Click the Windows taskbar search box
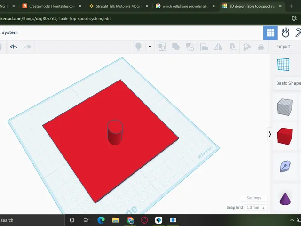The image size is (301, 226). tap(32, 220)
